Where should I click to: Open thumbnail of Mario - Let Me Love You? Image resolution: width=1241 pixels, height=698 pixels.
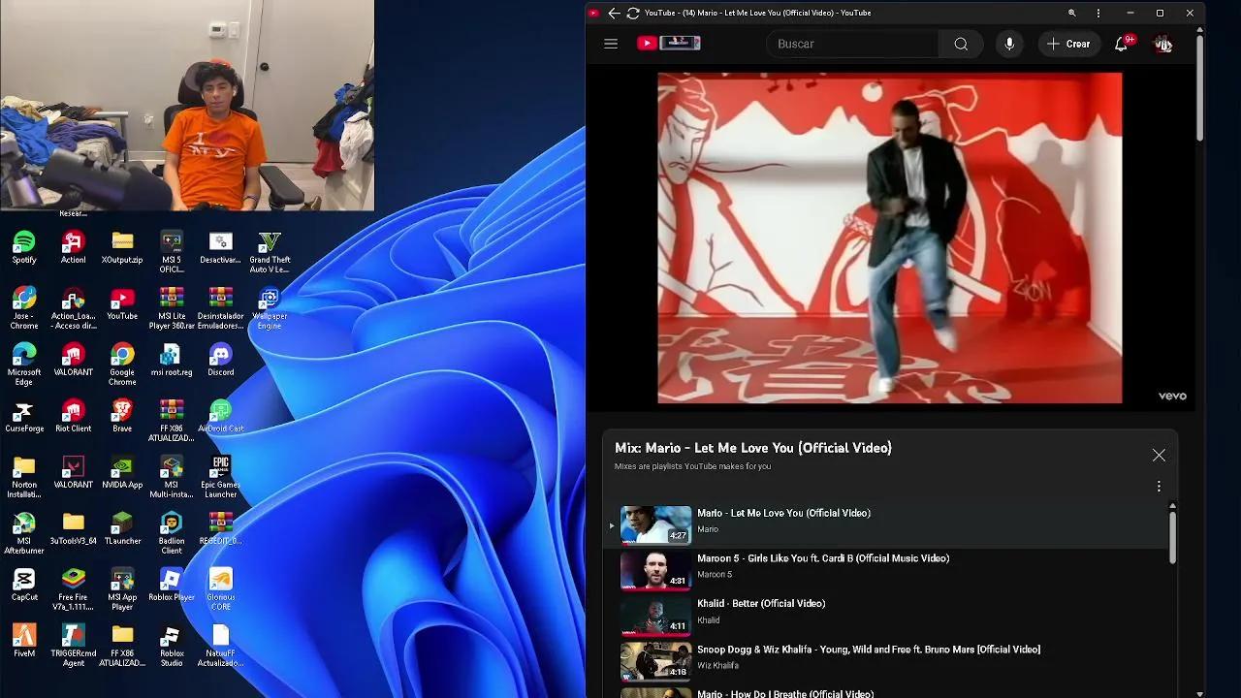[x=656, y=524]
